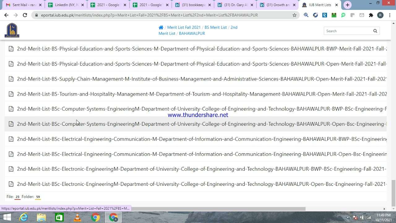The image size is (396, 223).
Task: Open VLC media player from taskbar
Action: click(77, 217)
